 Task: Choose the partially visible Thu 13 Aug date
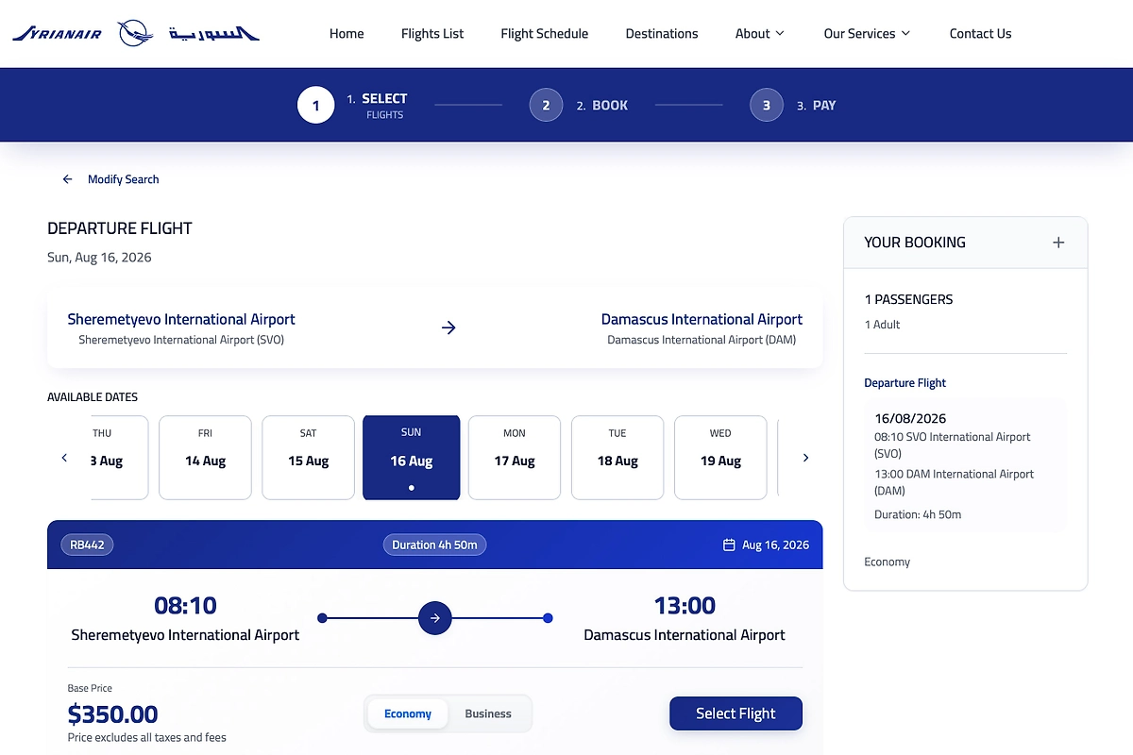pos(119,458)
